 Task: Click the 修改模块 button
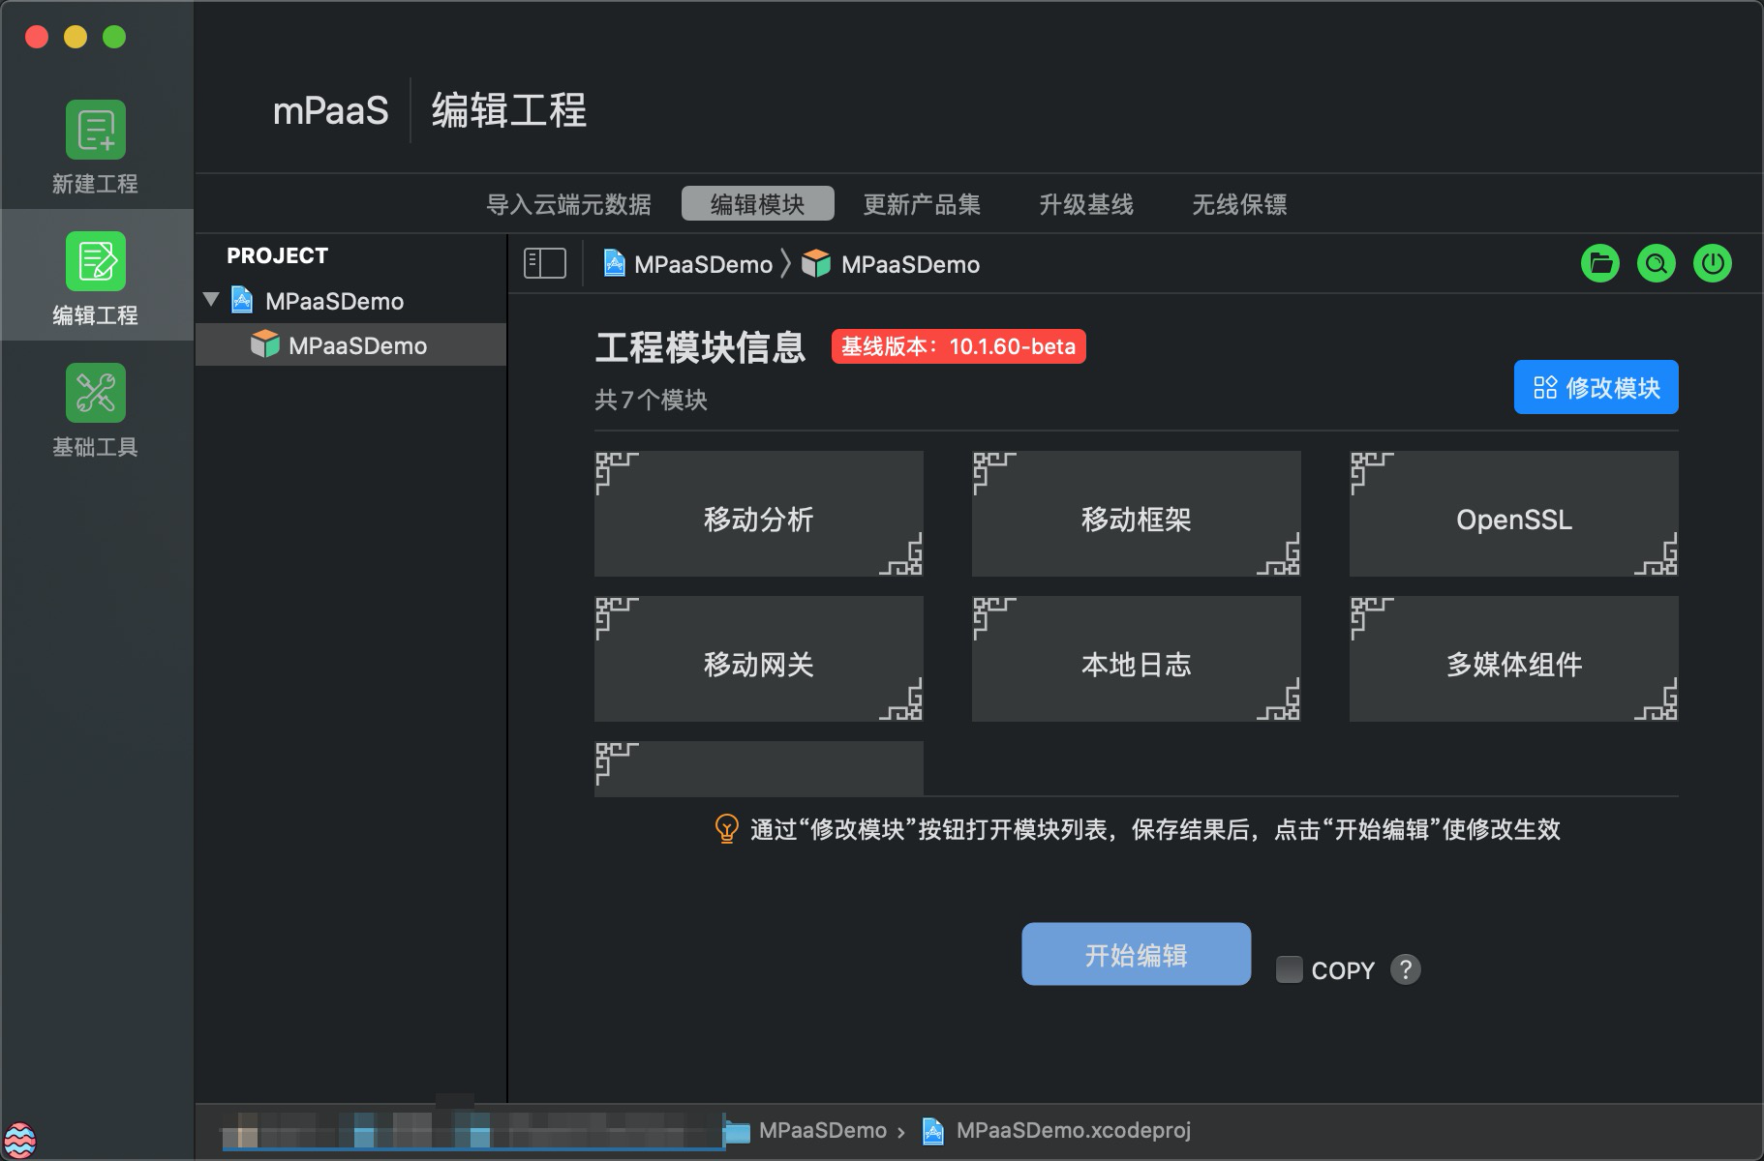tap(1596, 387)
